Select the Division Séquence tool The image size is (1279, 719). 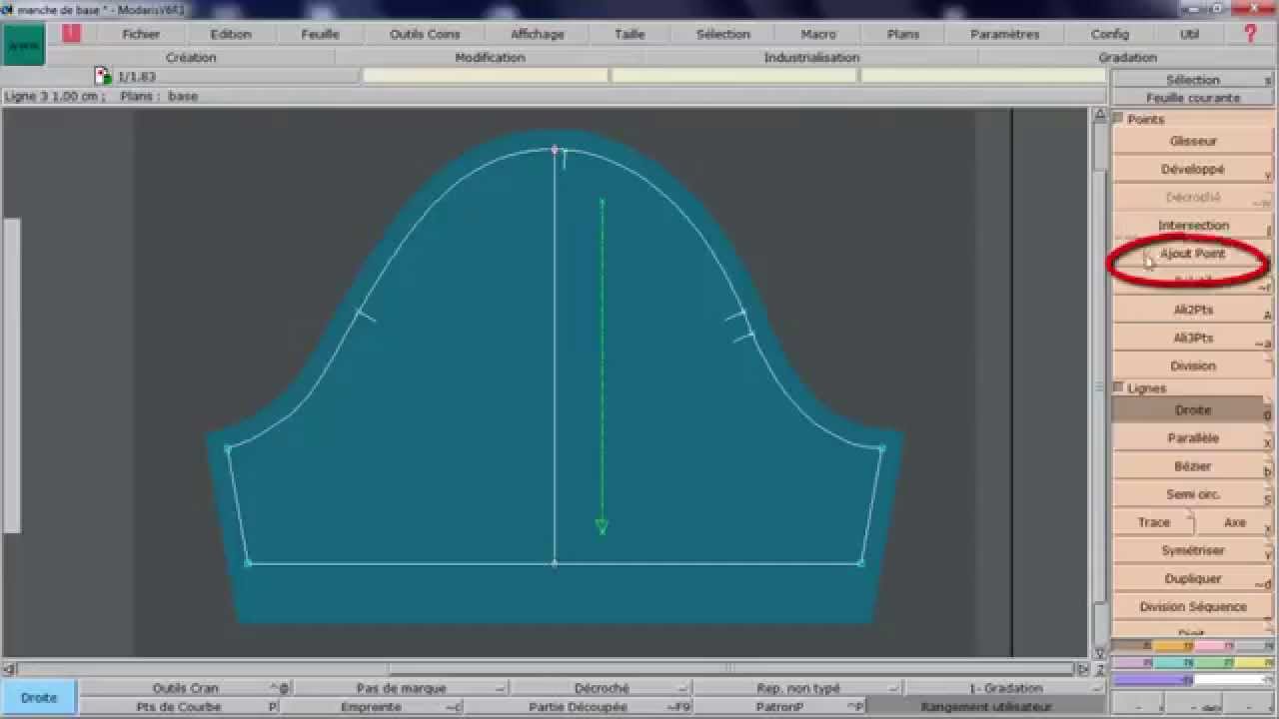(1193, 606)
